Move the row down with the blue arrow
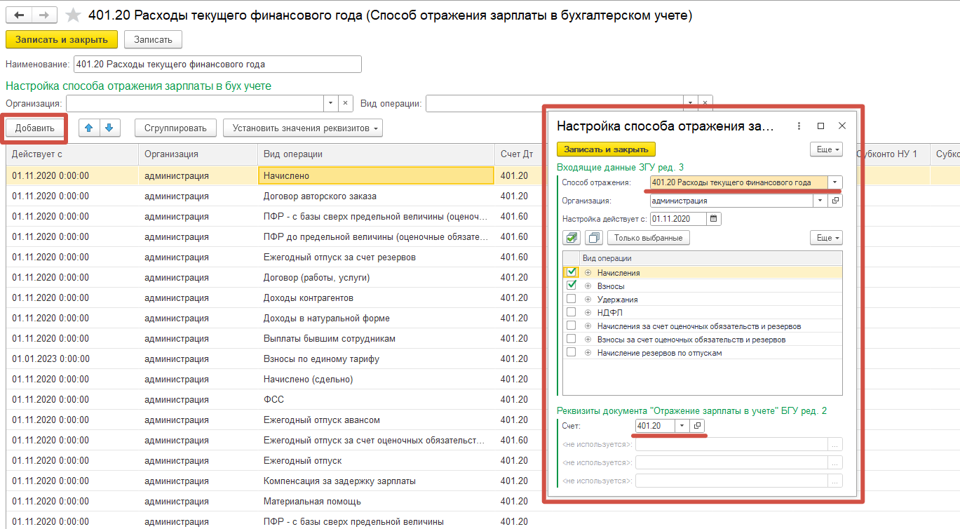 [111, 128]
